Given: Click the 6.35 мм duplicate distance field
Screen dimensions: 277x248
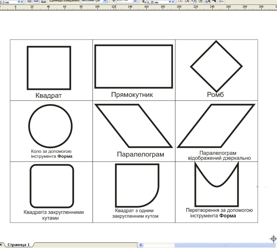Looking at the screenshot, I should [x=157, y=2].
